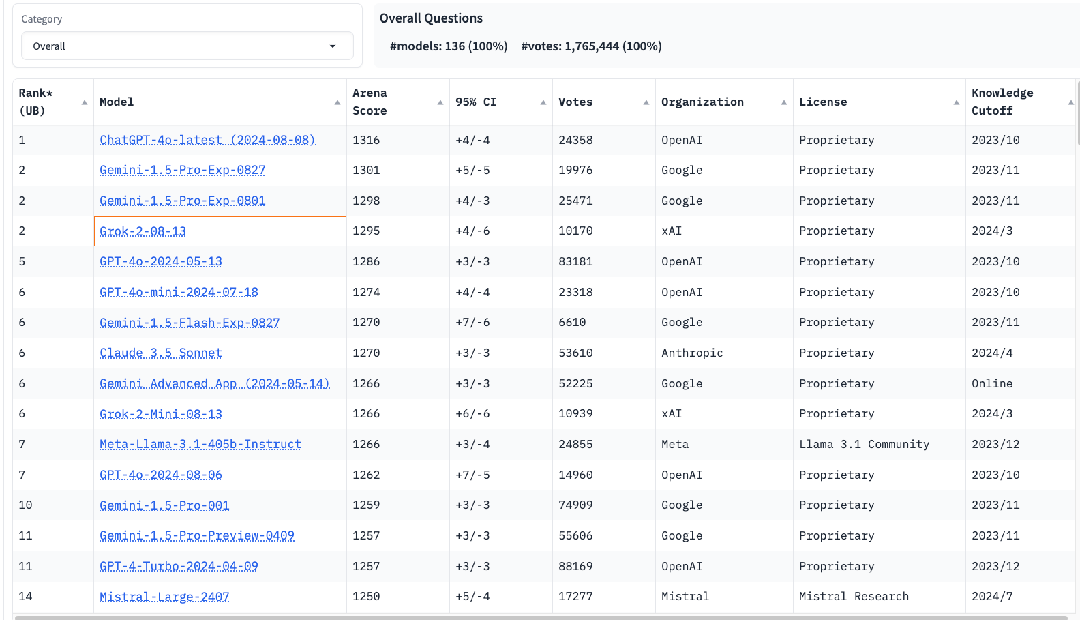
Task: Sort table by License column arrow
Action: coord(957,102)
